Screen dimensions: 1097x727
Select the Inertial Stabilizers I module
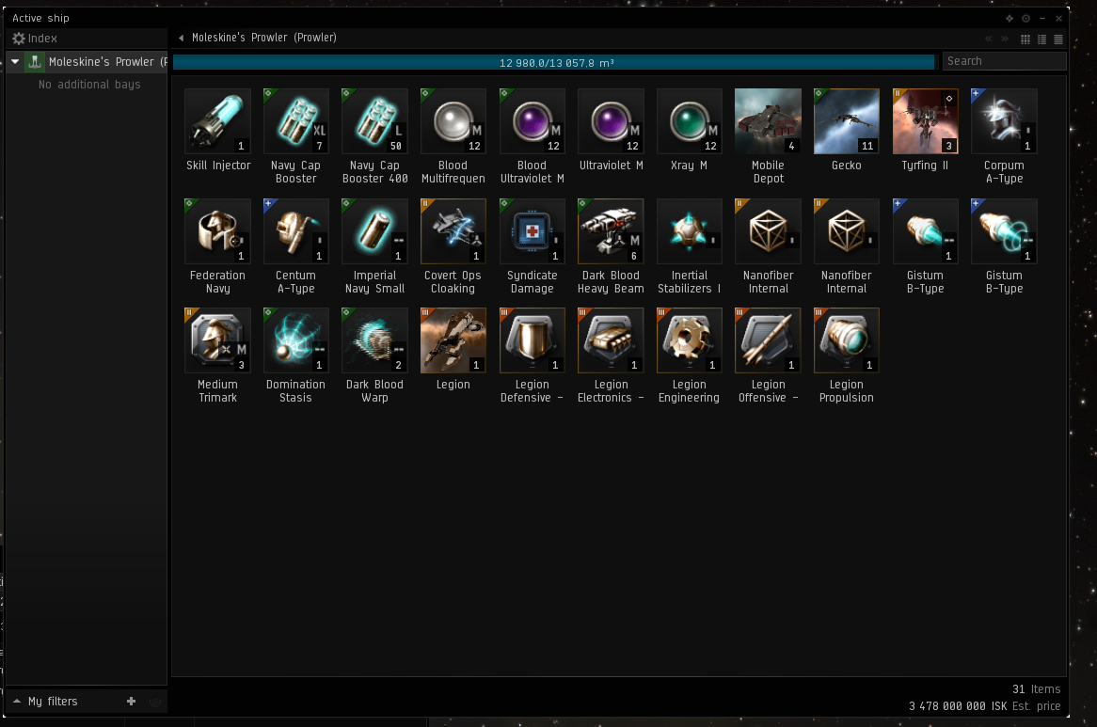(x=689, y=231)
